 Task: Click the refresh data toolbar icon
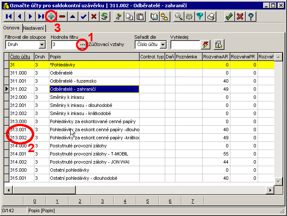click(104, 16)
